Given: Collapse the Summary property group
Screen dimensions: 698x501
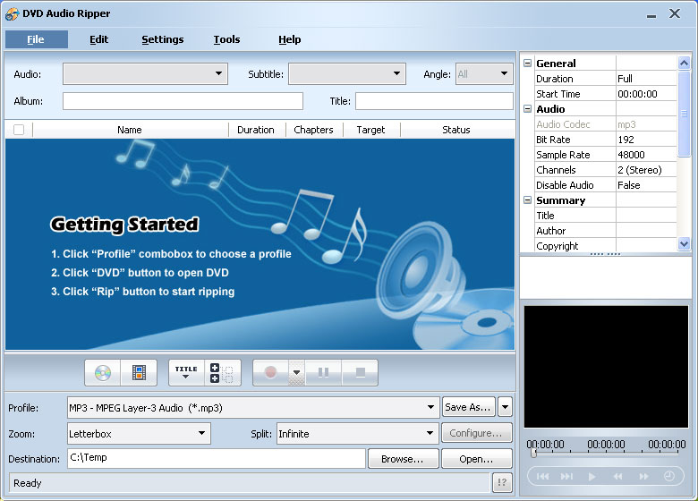Looking at the screenshot, I should [528, 200].
